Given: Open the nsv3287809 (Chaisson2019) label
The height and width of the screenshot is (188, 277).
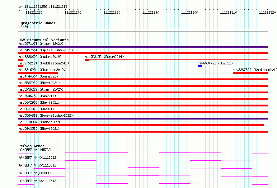Looking at the screenshot, I should point(255,70).
